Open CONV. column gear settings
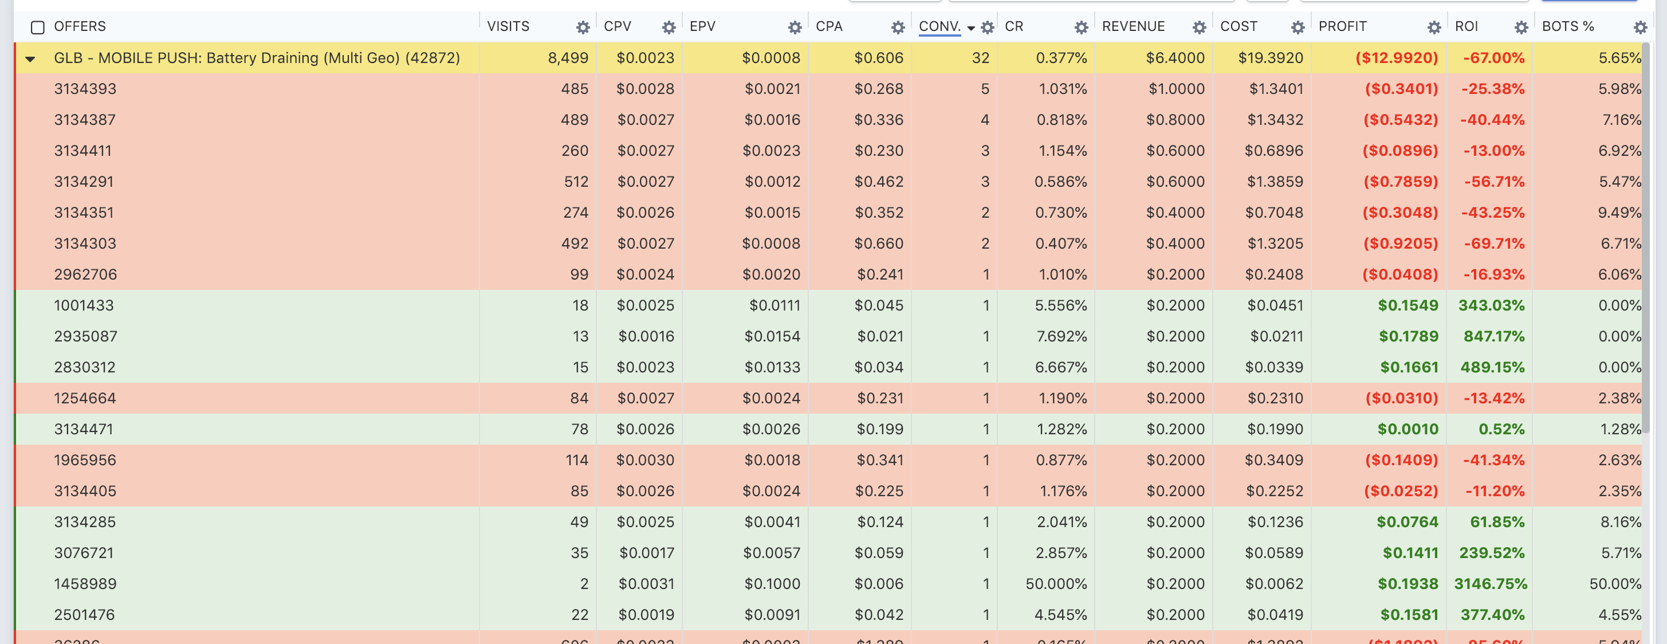1667x644 pixels. 988,27
